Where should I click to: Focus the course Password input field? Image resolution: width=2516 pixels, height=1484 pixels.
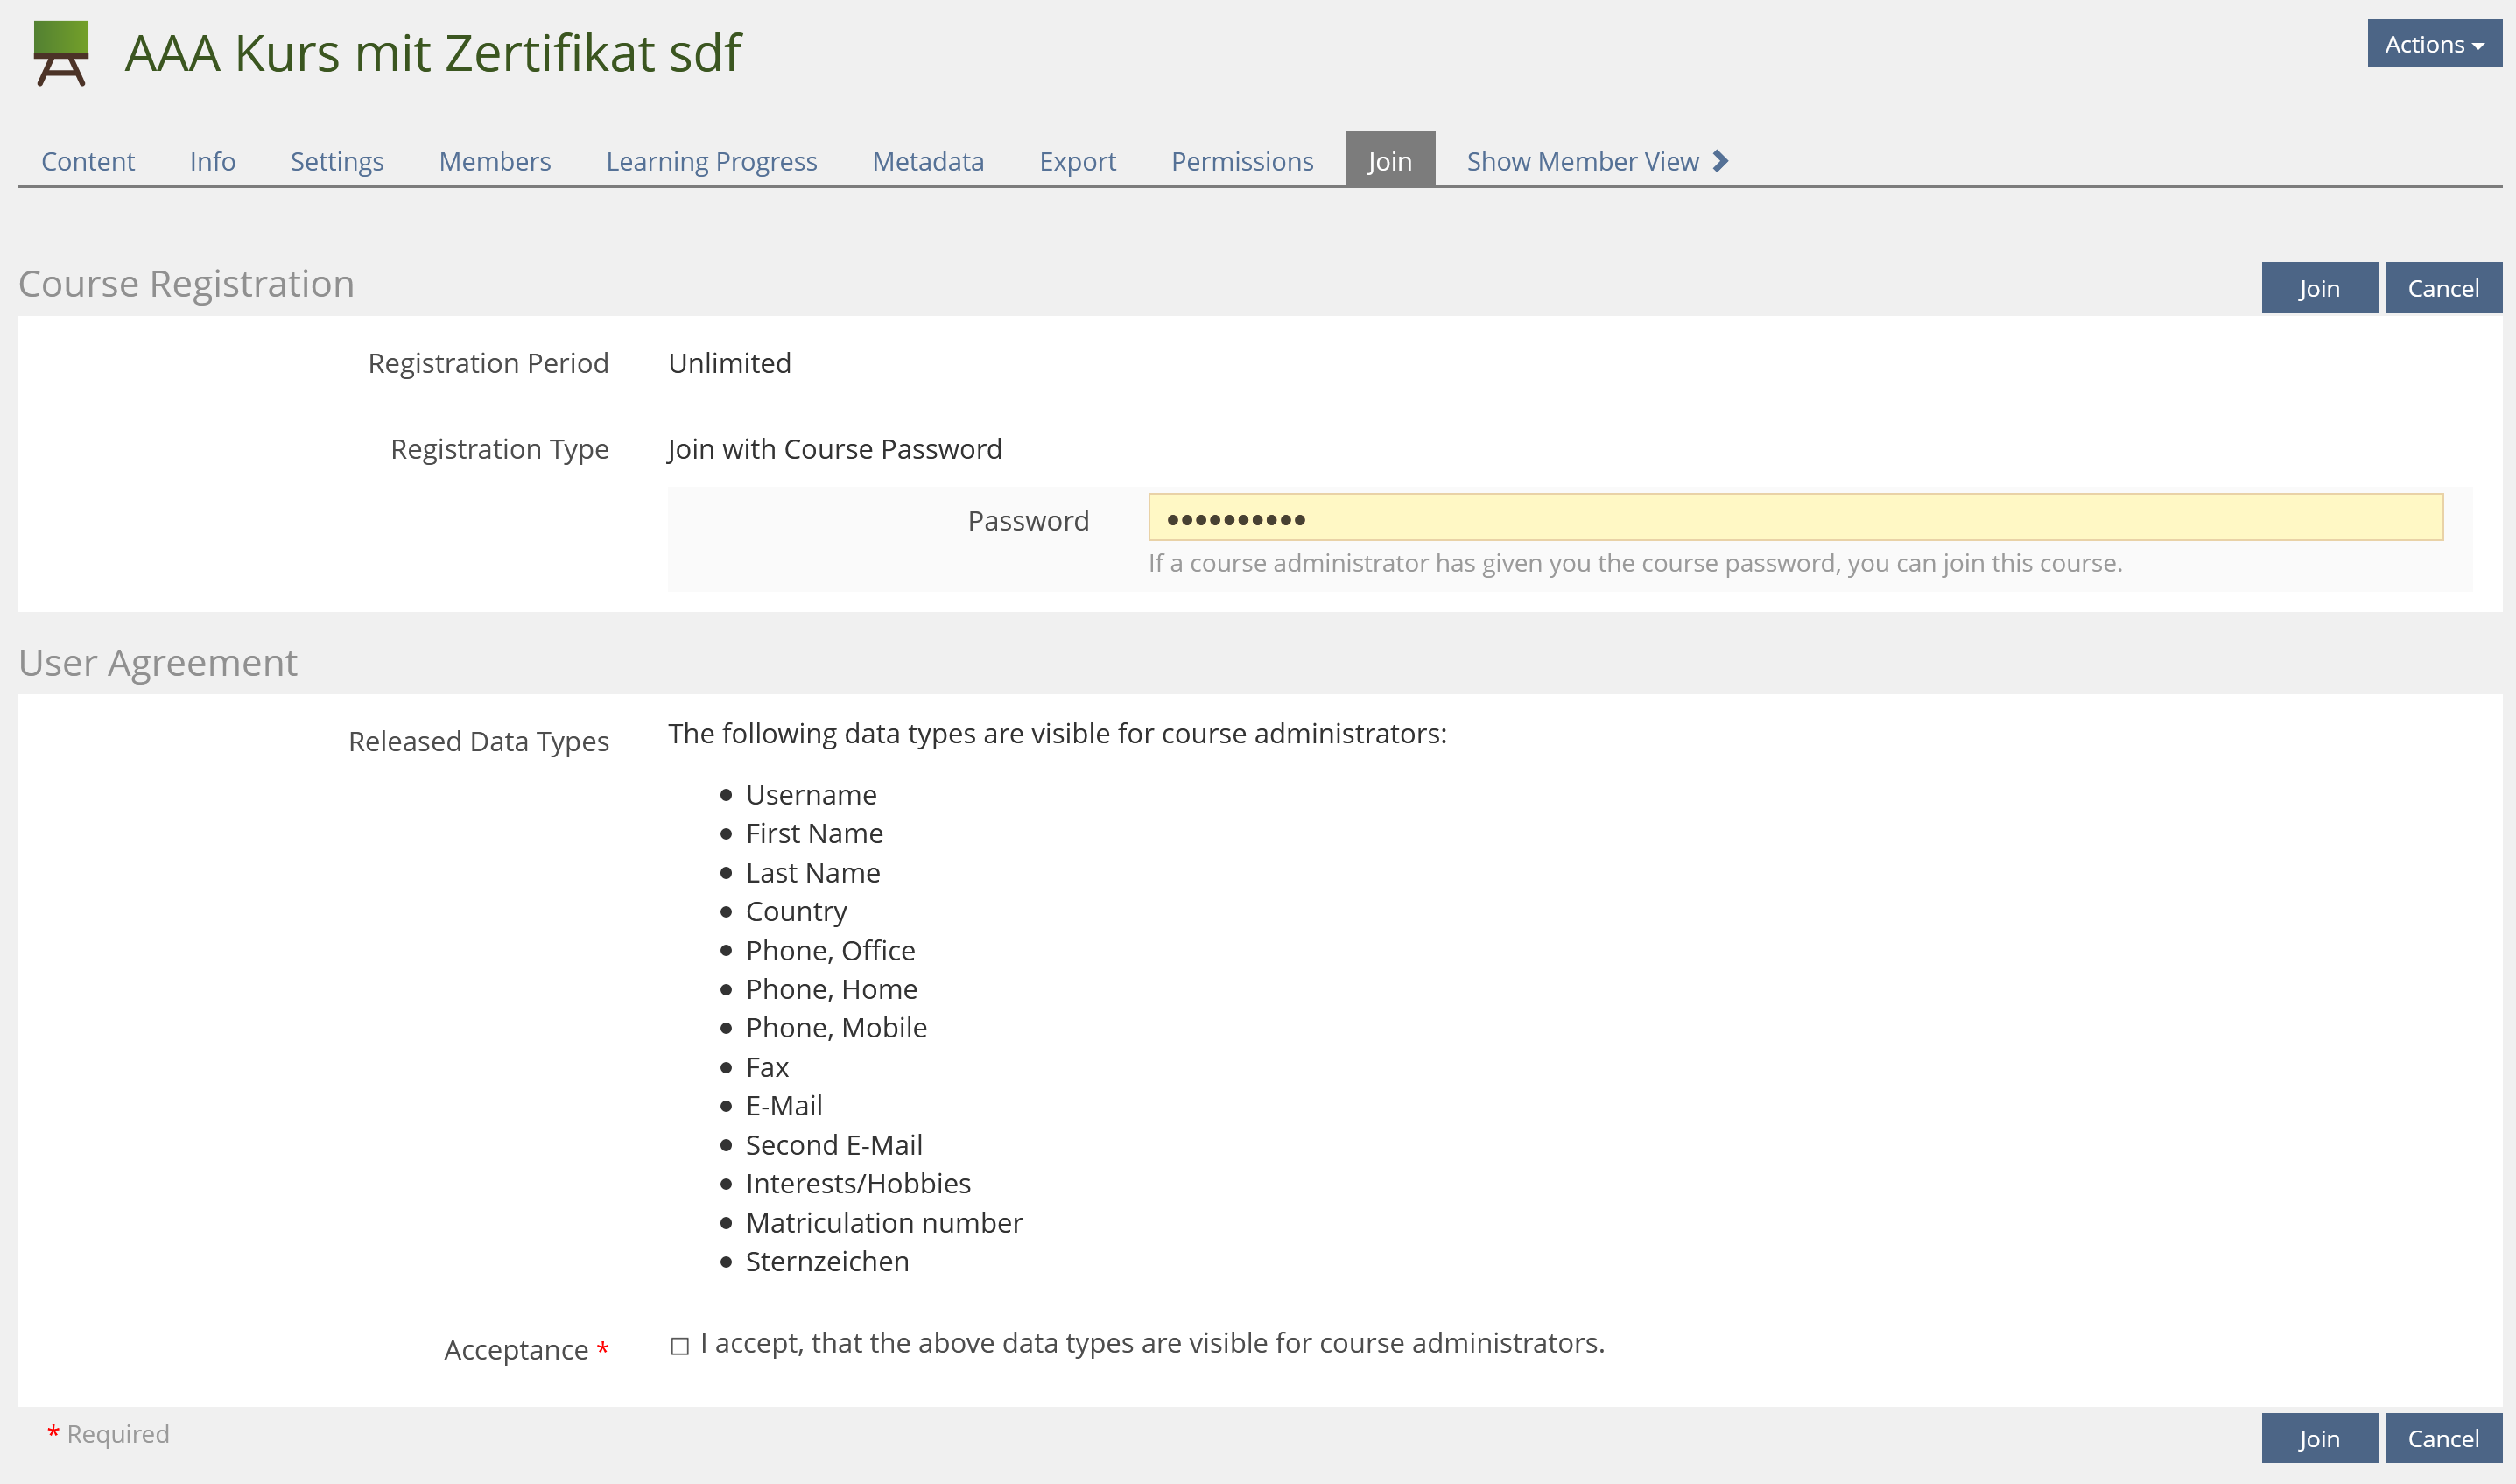click(1795, 518)
